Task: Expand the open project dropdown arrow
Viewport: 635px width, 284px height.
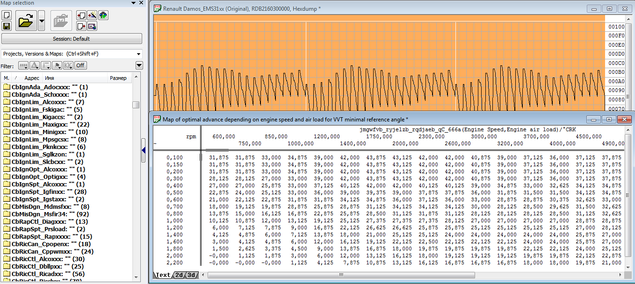Action: [x=42, y=21]
